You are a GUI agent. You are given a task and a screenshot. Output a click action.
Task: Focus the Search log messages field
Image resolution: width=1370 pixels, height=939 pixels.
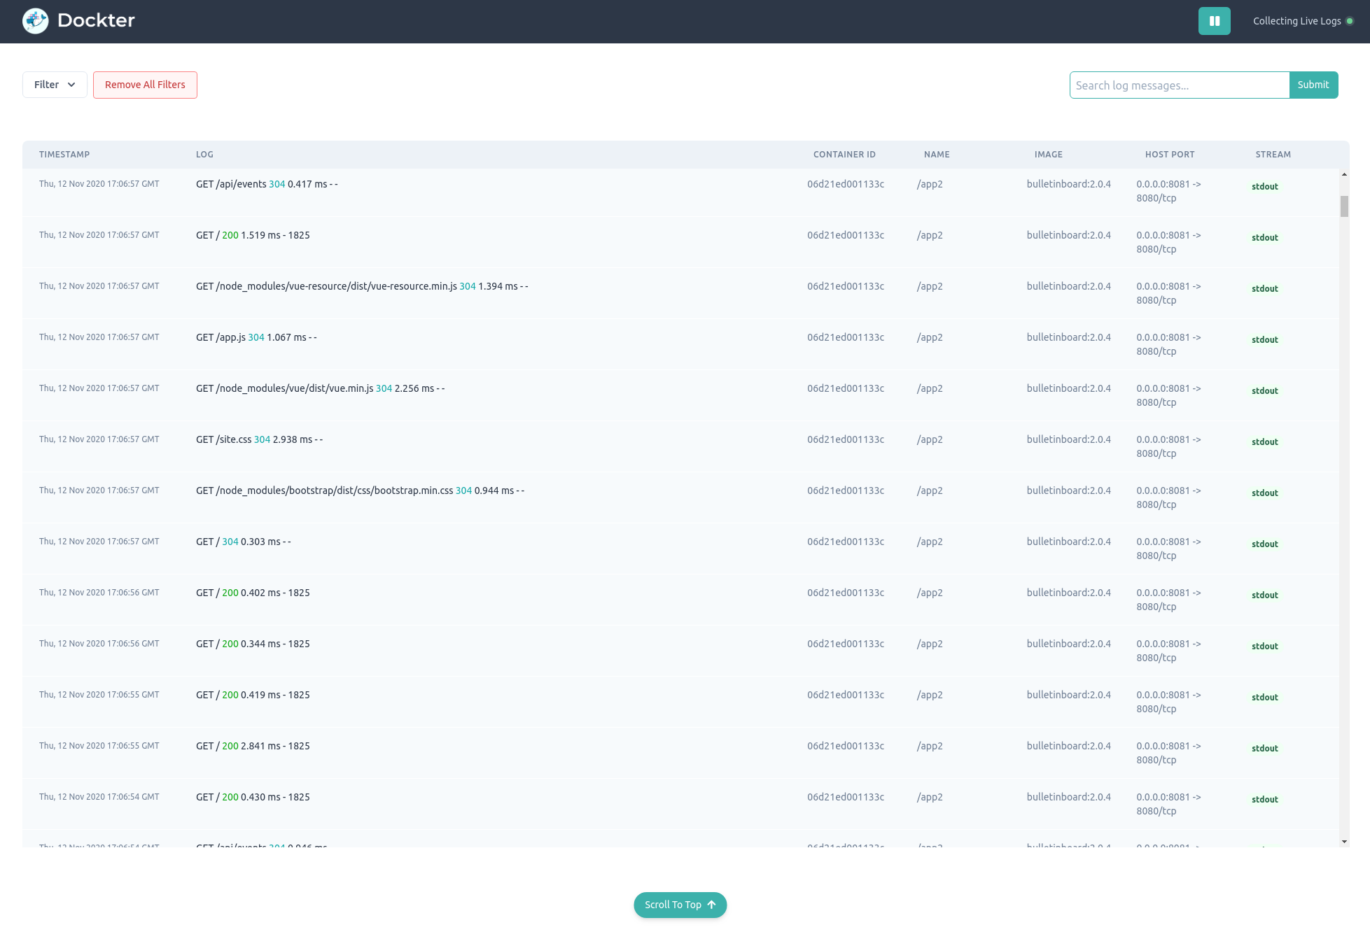(x=1179, y=85)
